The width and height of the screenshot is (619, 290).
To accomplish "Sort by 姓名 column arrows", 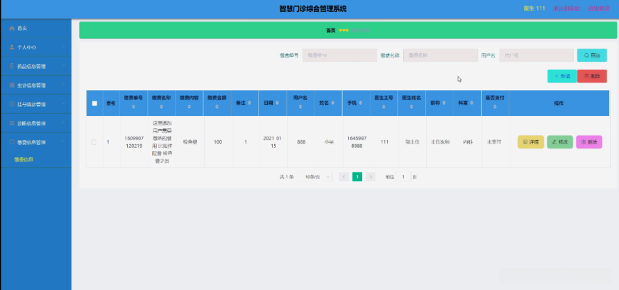I will [x=333, y=103].
